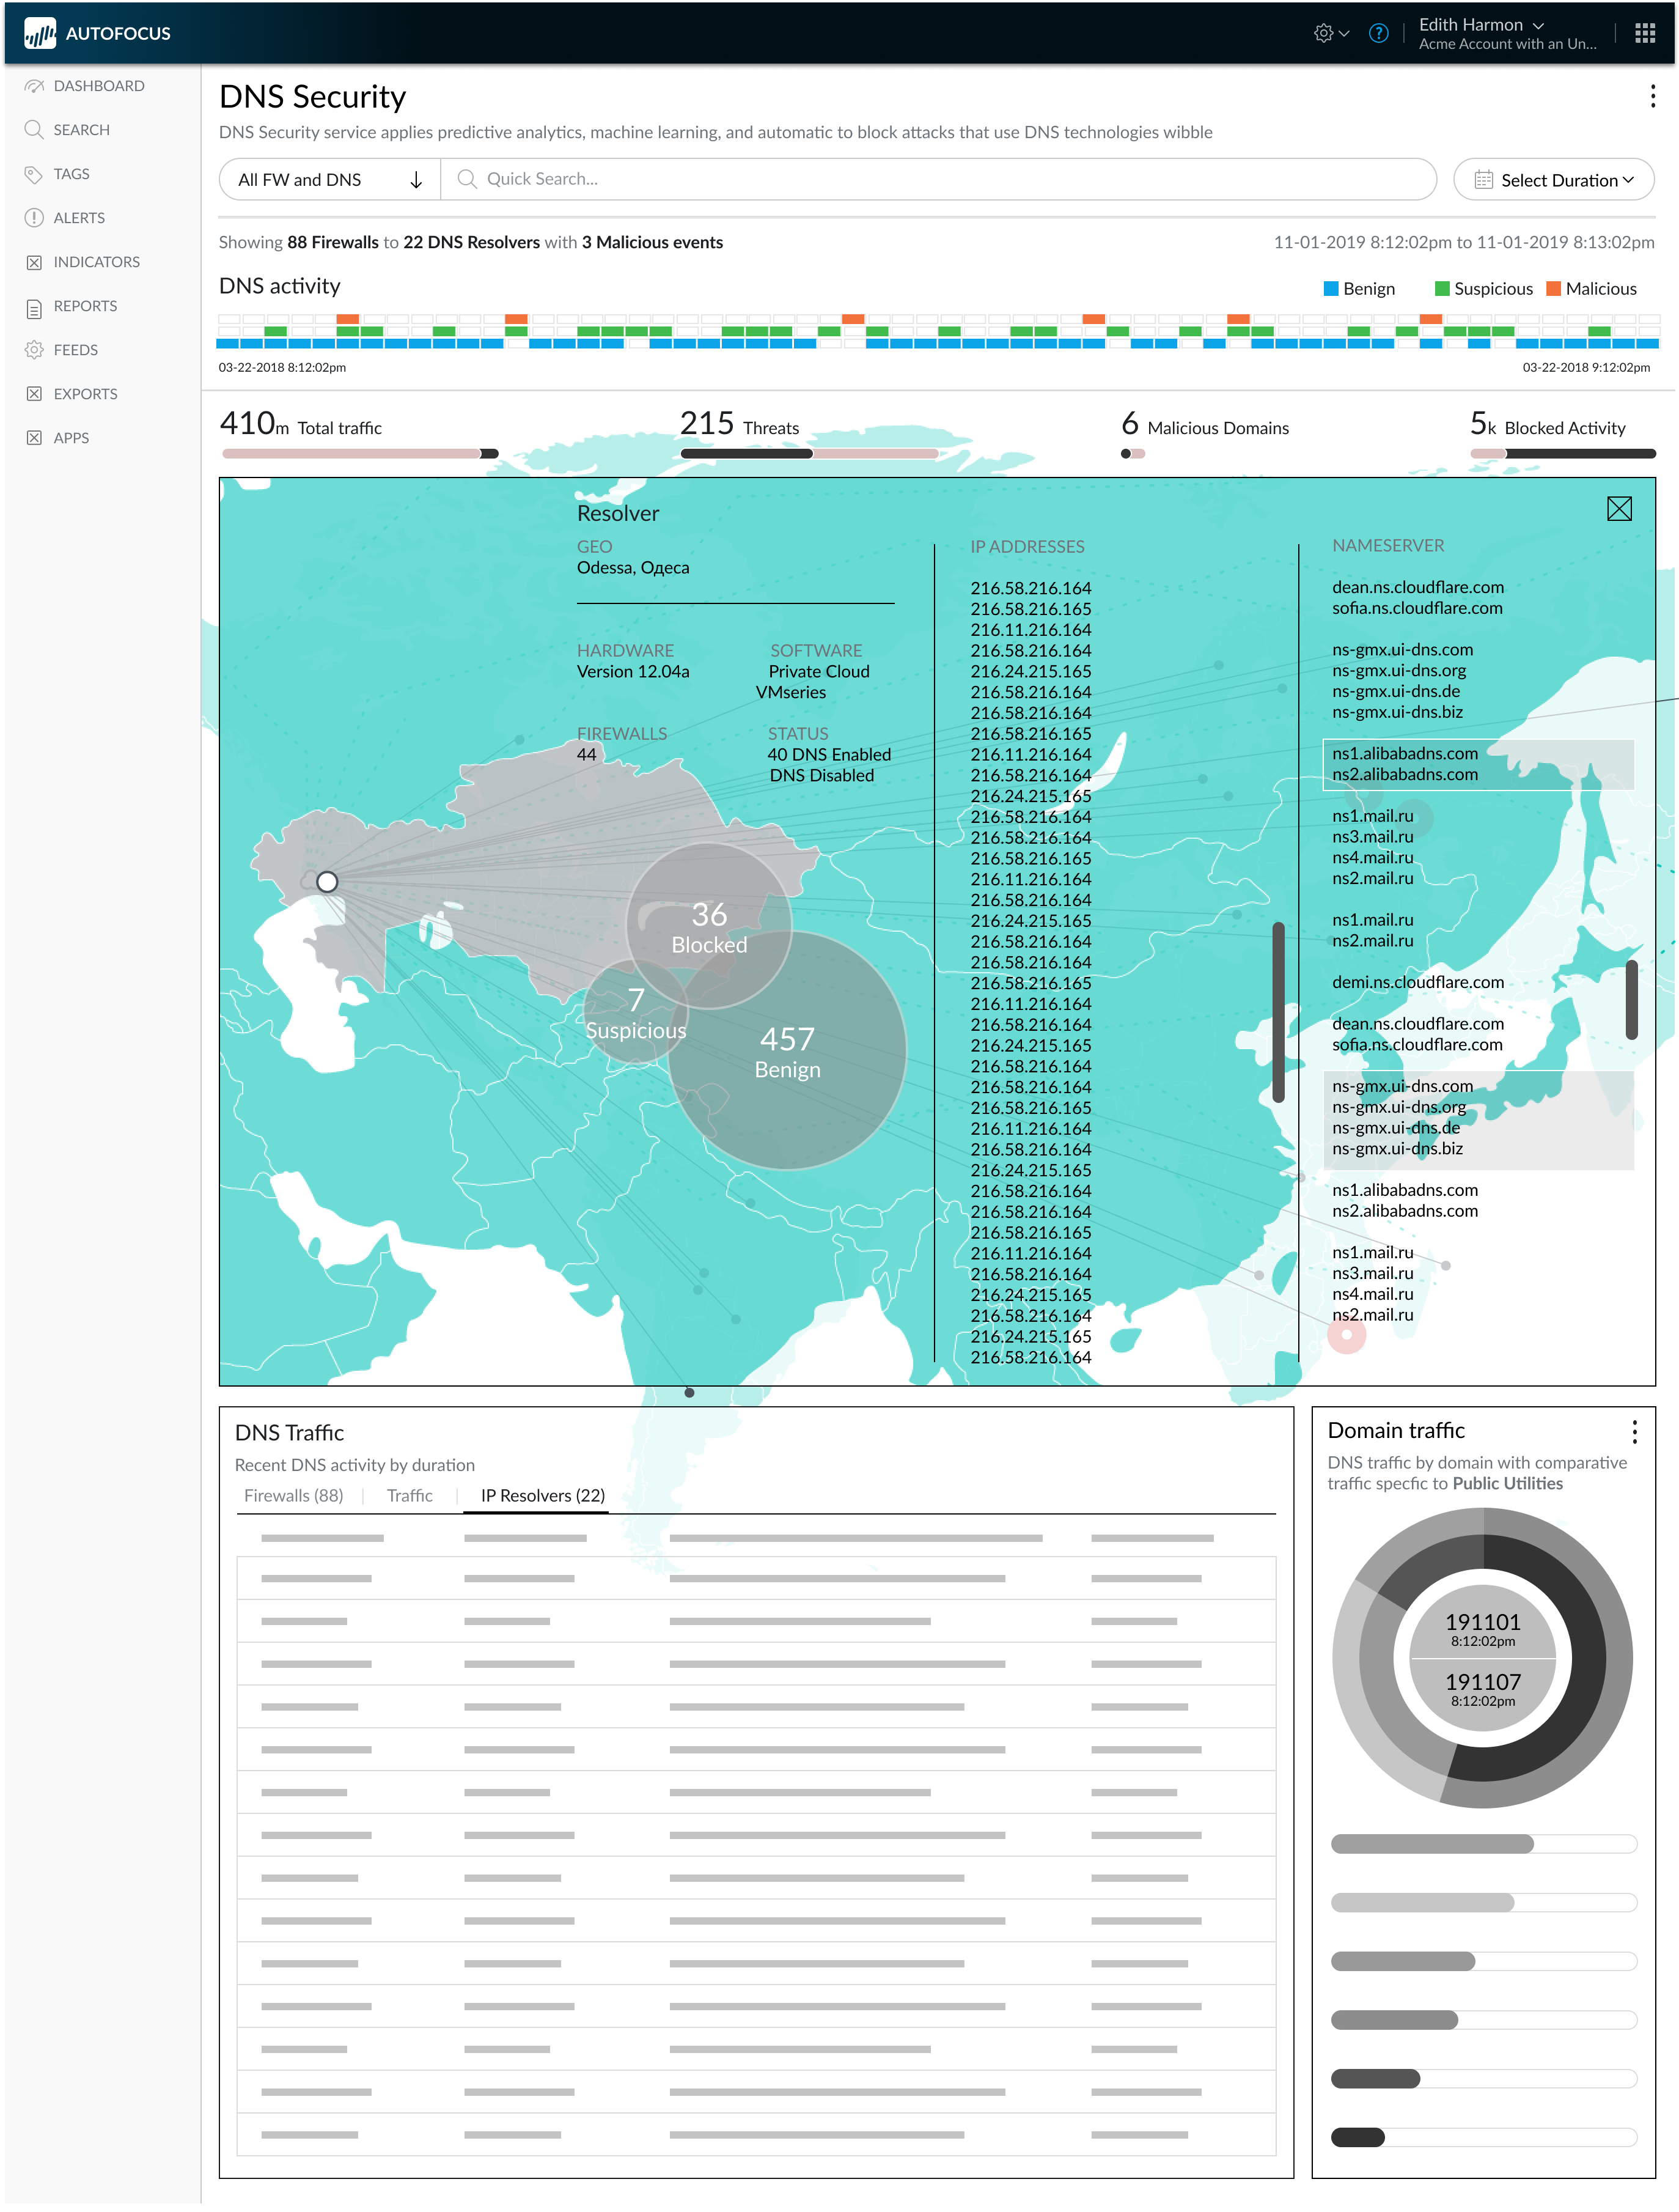
Task: Select ns3.mail.ru in the first mail.ru group
Action: click(x=1372, y=837)
